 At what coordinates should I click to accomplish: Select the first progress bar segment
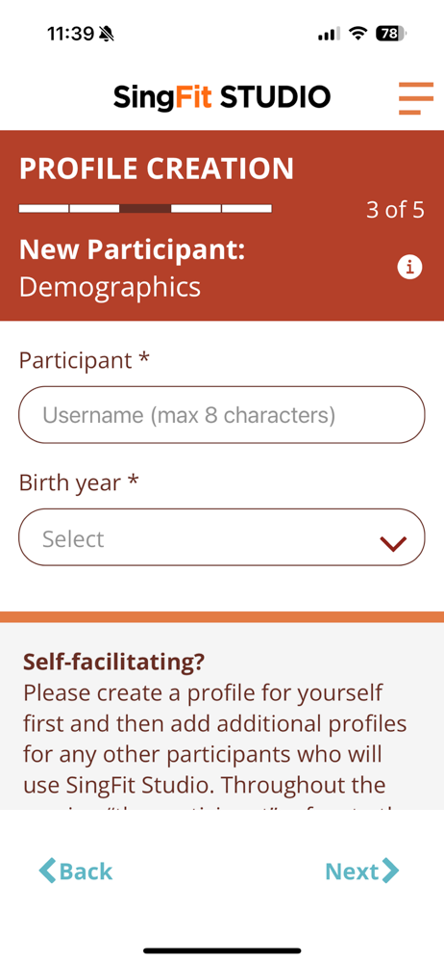[43, 209]
